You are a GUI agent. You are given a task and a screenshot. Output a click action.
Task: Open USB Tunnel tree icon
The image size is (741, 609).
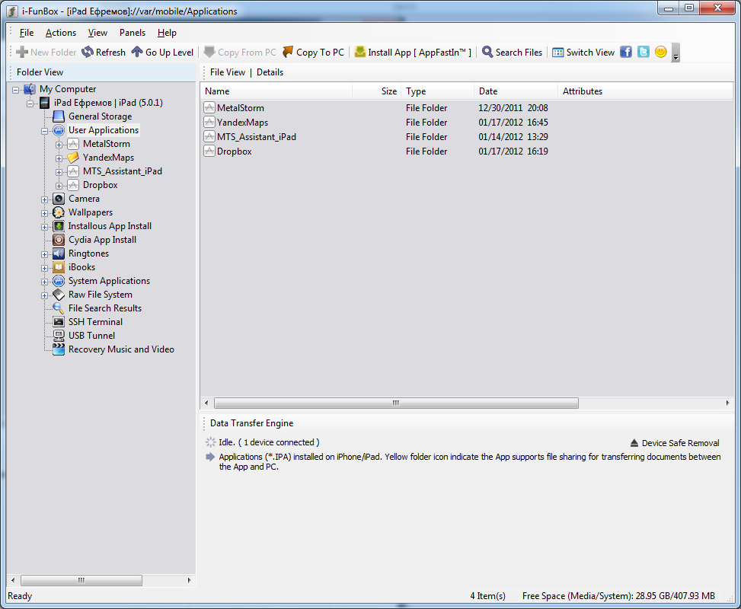point(59,336)
